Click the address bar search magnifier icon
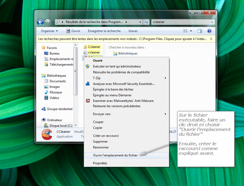The height and width of the screenshot is (186, 244). (x=58, y=22)
